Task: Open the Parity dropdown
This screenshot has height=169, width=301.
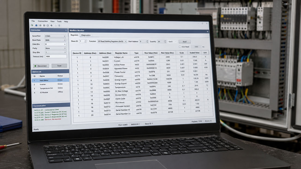Action: 55,48
